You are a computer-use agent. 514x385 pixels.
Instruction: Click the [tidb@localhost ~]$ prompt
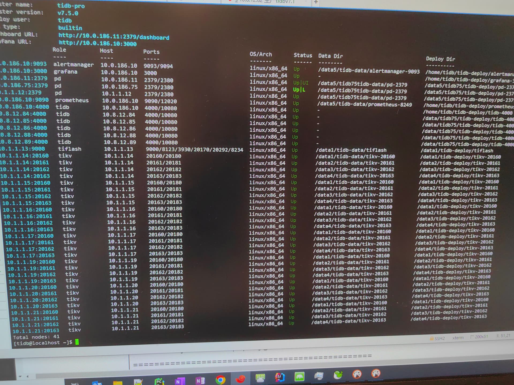click(x=43, y=343)
